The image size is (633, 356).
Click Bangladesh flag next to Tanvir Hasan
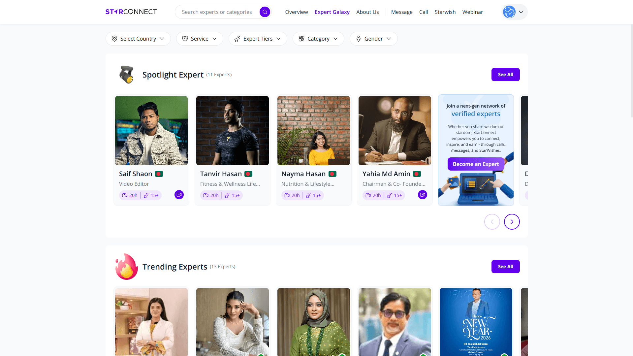pyautogui.click(x=248, y=174)
